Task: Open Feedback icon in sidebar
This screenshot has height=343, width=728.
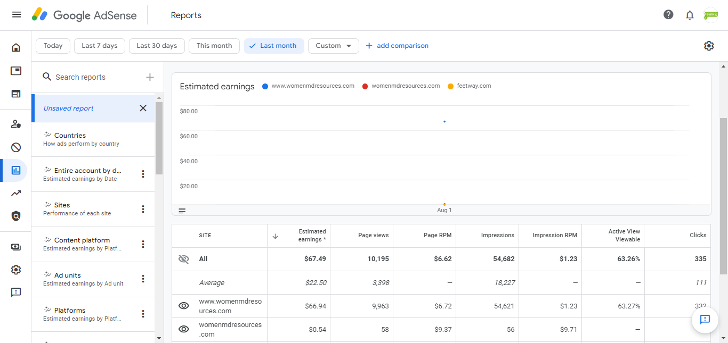Action: [x=16, y=292]
